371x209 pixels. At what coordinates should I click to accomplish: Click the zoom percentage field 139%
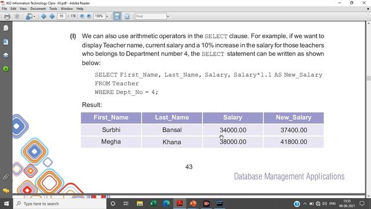99,16
